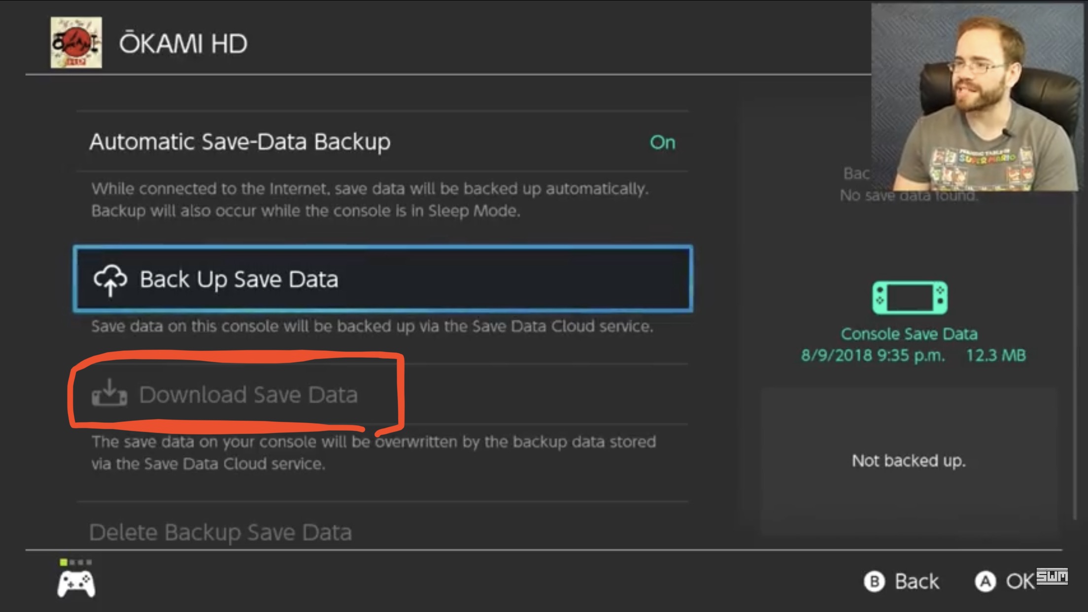Viewport: 1088px width, 612px height.
Task: Click the A button icon
Action: tap(985, 581)
